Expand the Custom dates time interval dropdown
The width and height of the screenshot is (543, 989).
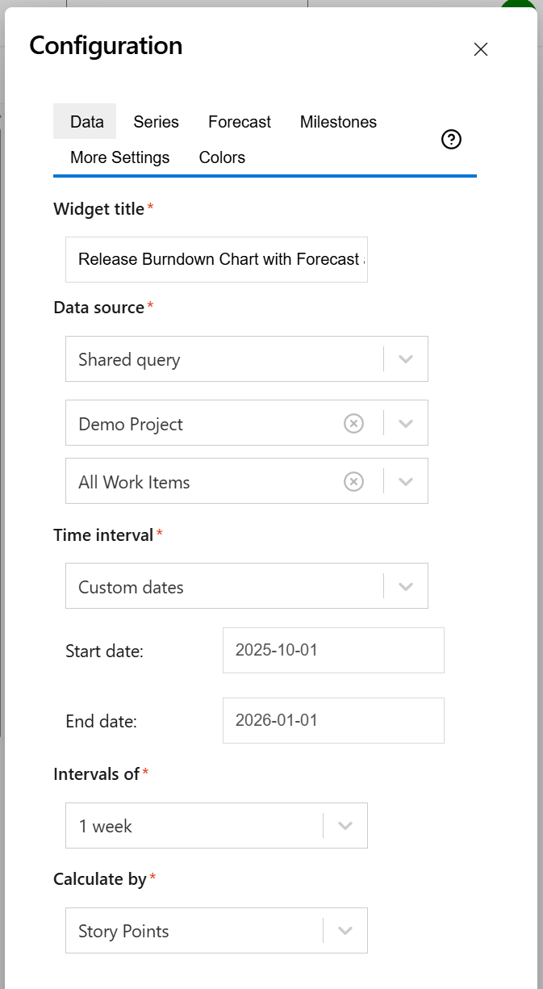click(405, 585)
